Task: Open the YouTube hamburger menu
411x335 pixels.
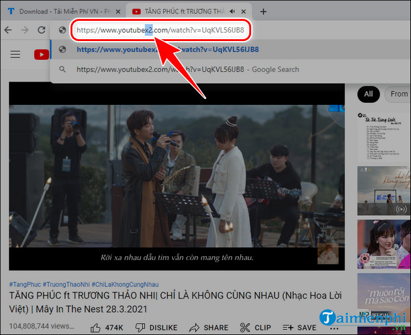Action: click(x=15, y=55)
